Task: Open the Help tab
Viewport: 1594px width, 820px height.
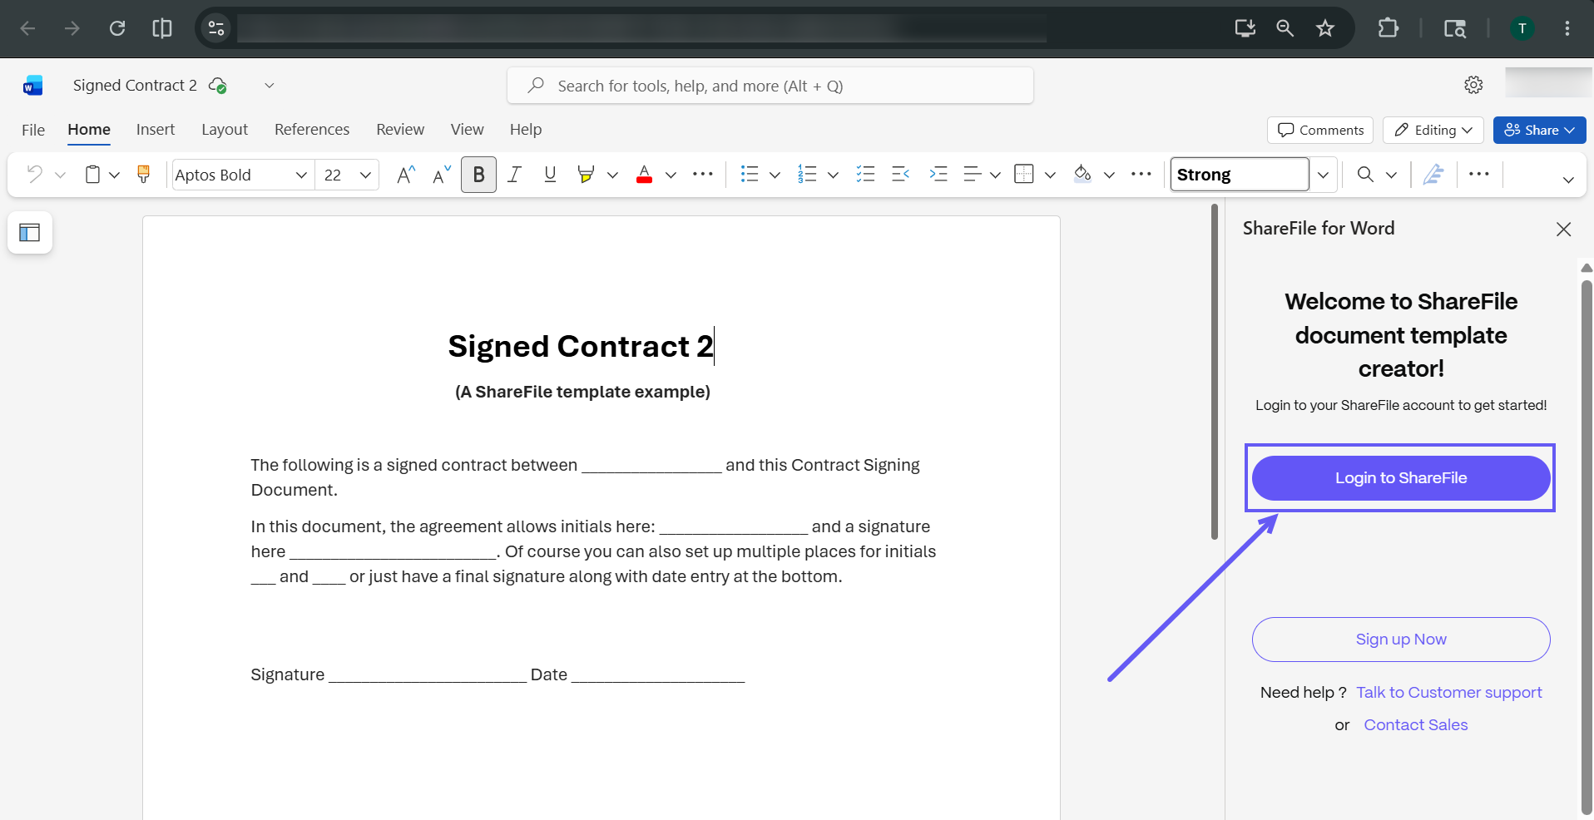Action: click(526, 130)
